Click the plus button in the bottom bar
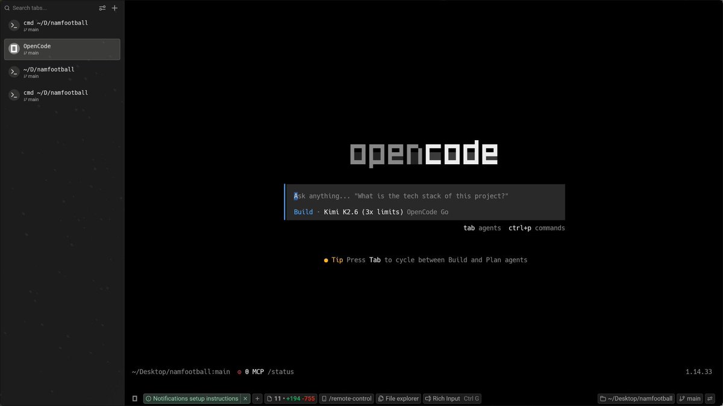Image resolution: width=723 pixels, height=406 pixels. coord(257,398)
